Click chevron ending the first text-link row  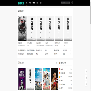pyautogui.click(x=71, y=50)
